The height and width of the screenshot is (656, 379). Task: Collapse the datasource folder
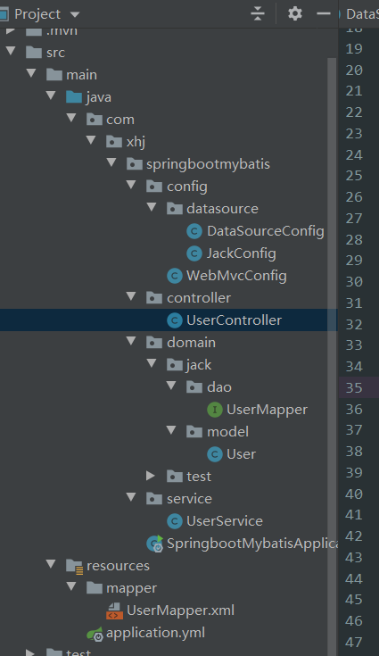pos(152,207)
